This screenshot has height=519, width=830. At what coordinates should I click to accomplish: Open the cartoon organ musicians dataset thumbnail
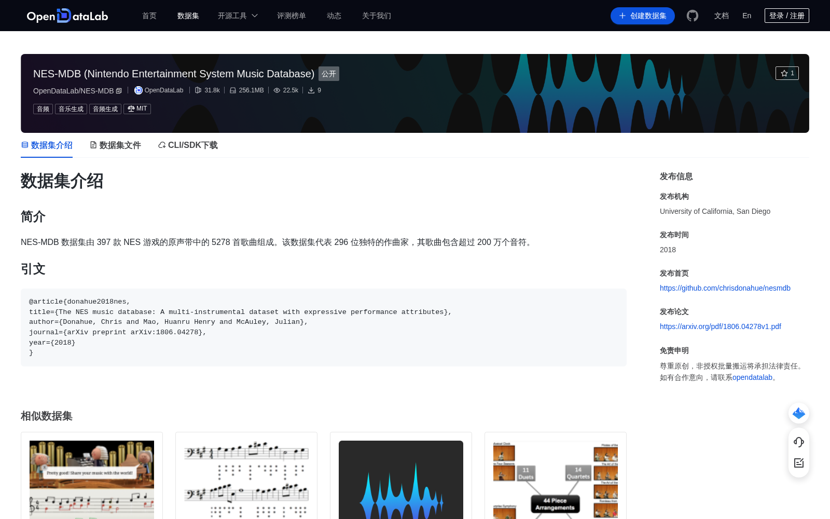pos(92,480)
